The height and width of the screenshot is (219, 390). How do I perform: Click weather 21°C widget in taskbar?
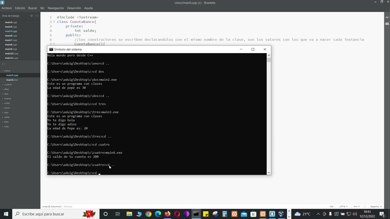pos(302,214)
